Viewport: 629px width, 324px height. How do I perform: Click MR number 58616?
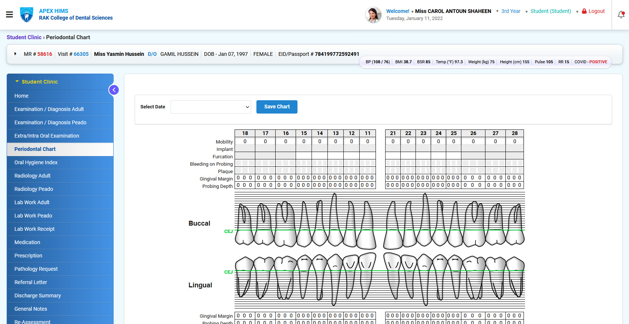(x=45, y=54)
